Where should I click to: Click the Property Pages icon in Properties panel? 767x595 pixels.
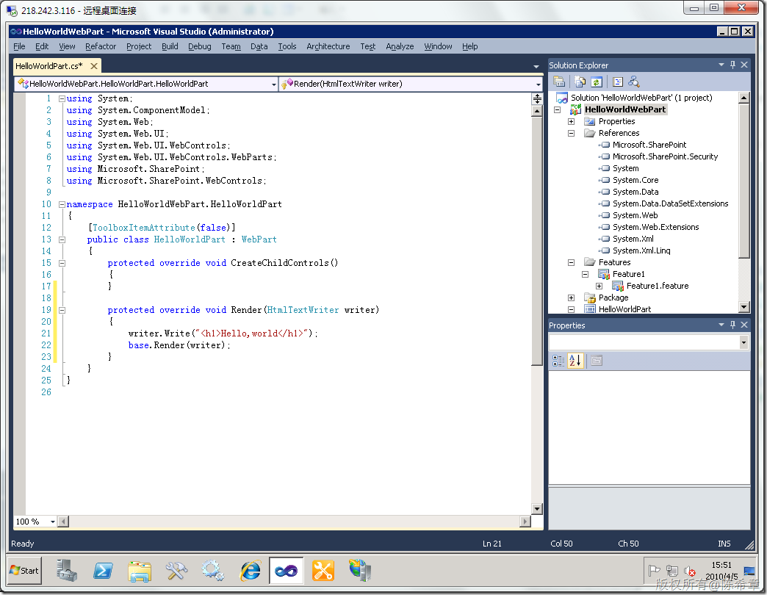click(597, 361)
